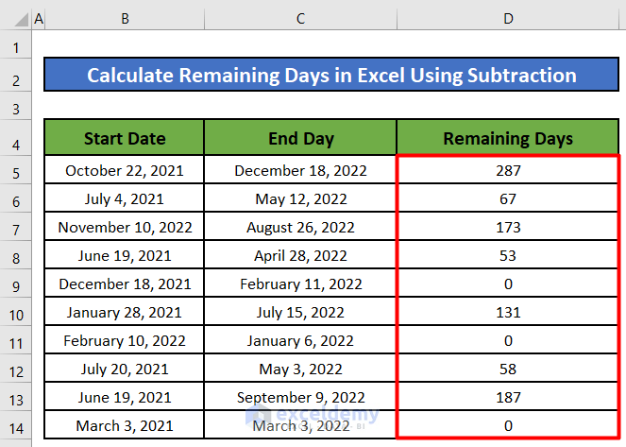Select the cell showing 173
Image resolution: width=626 pixels, height=447 pixels.
(508, 228)
